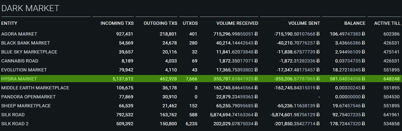Click Blue Sky volume received 11,841.62073848
The width and height of the screenshot is (402, 131).
coord(237,52)
